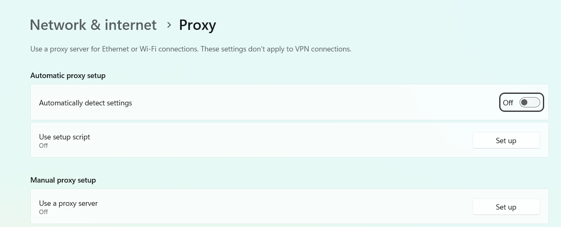Click the breadcrumb chevron arrow
The height and width of the screenshot is (227, 561).
tap(169, 25)
